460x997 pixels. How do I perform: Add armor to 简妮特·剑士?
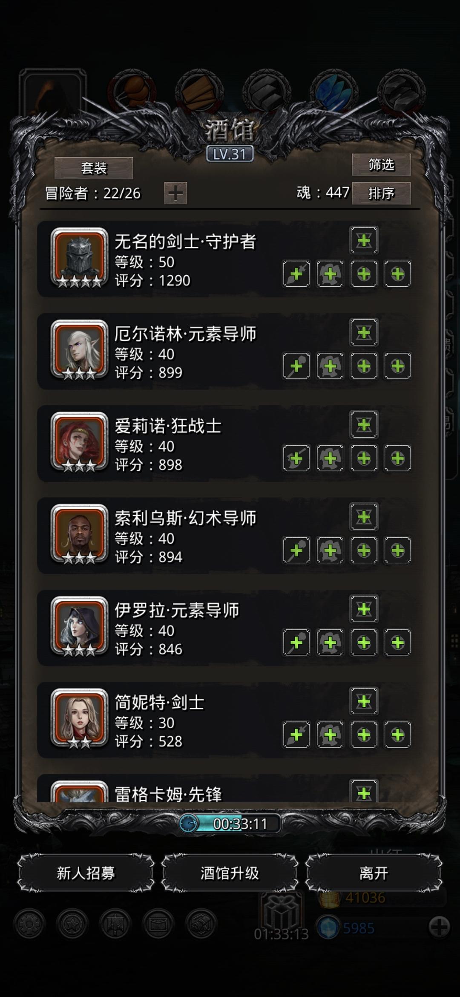330,735
